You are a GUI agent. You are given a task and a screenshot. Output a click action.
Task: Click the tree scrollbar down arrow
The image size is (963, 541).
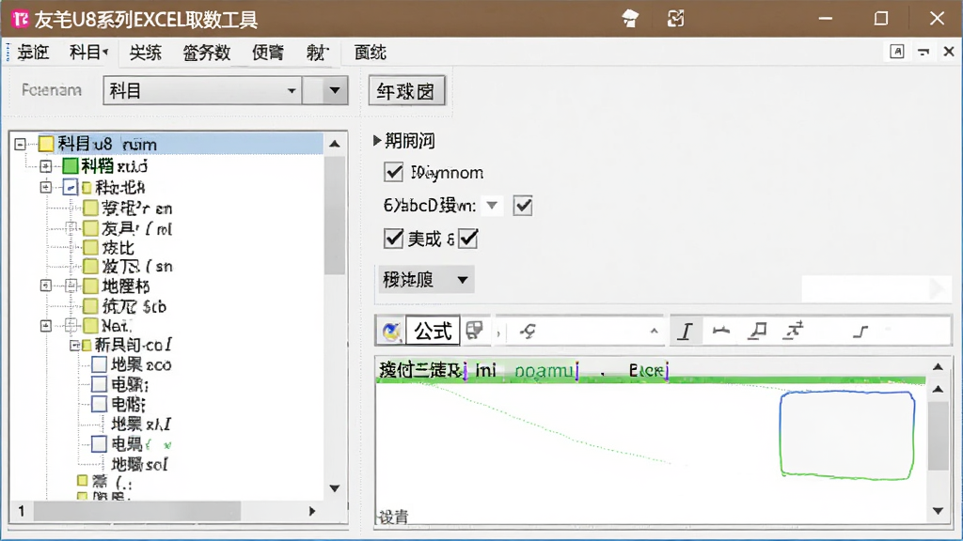(335, 488)
